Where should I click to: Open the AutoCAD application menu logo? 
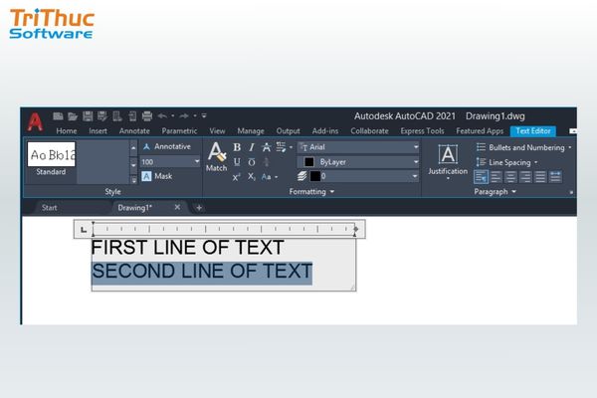click(35, 121)
